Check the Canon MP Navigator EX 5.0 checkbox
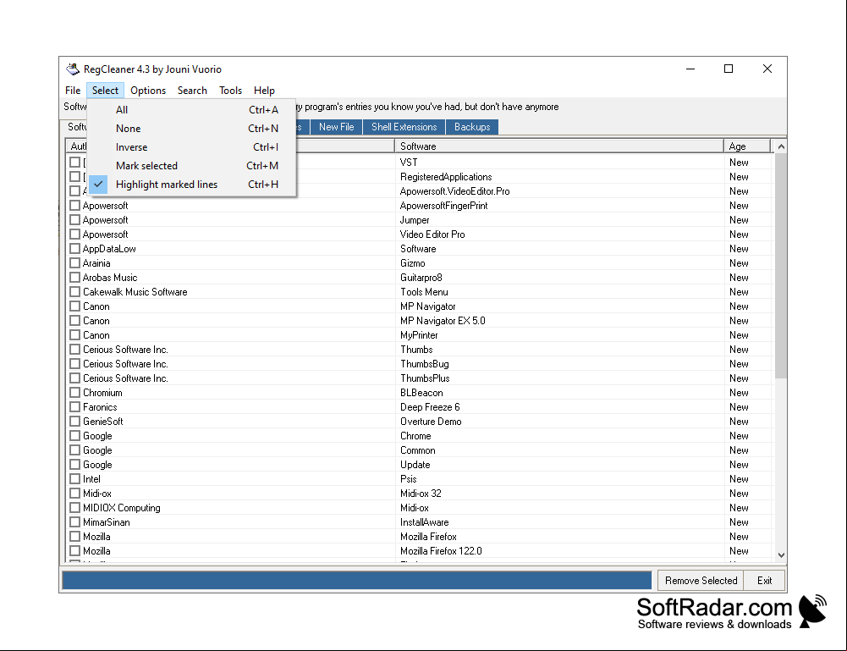The height and width of the screenshot is (651, 847). point(75,321)
